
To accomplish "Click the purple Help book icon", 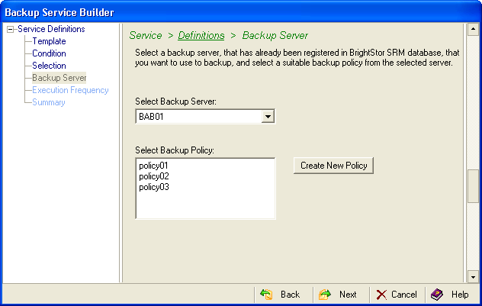I will click(x=437, y=295).
